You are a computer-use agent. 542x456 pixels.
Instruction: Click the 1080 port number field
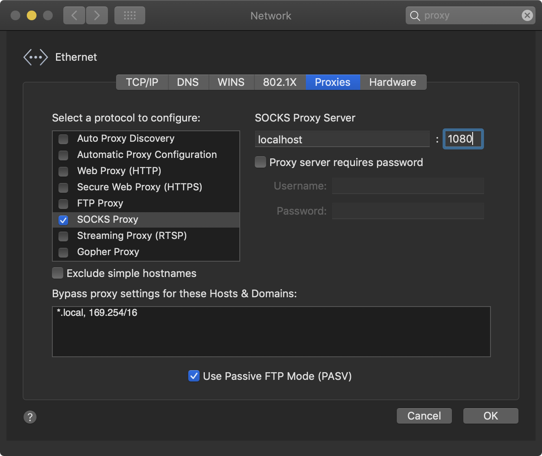pyautogui.click(x=462, y=139)
